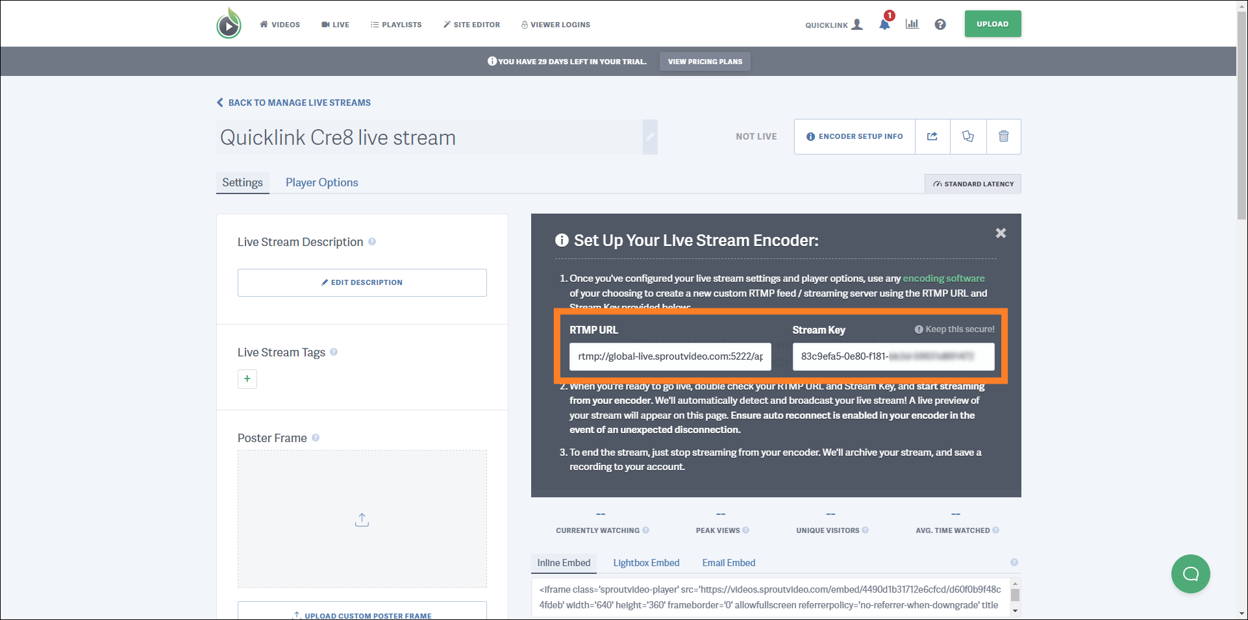1248x620 pixels.
Task: Click help icon next to Currently Watching
Action: (645, 530)
